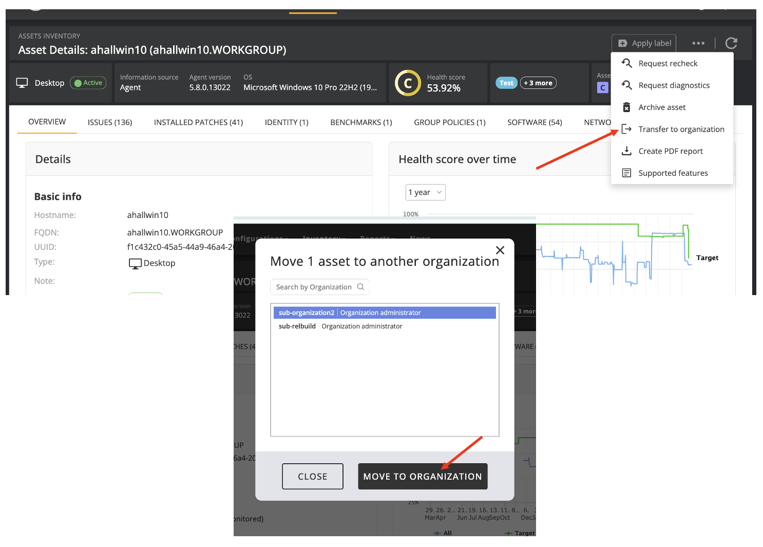This screenshot has width=763, height=547.
Task: Select sub-relbuild in the organization list
Action: pyautogui.click(x=297, y=326)
